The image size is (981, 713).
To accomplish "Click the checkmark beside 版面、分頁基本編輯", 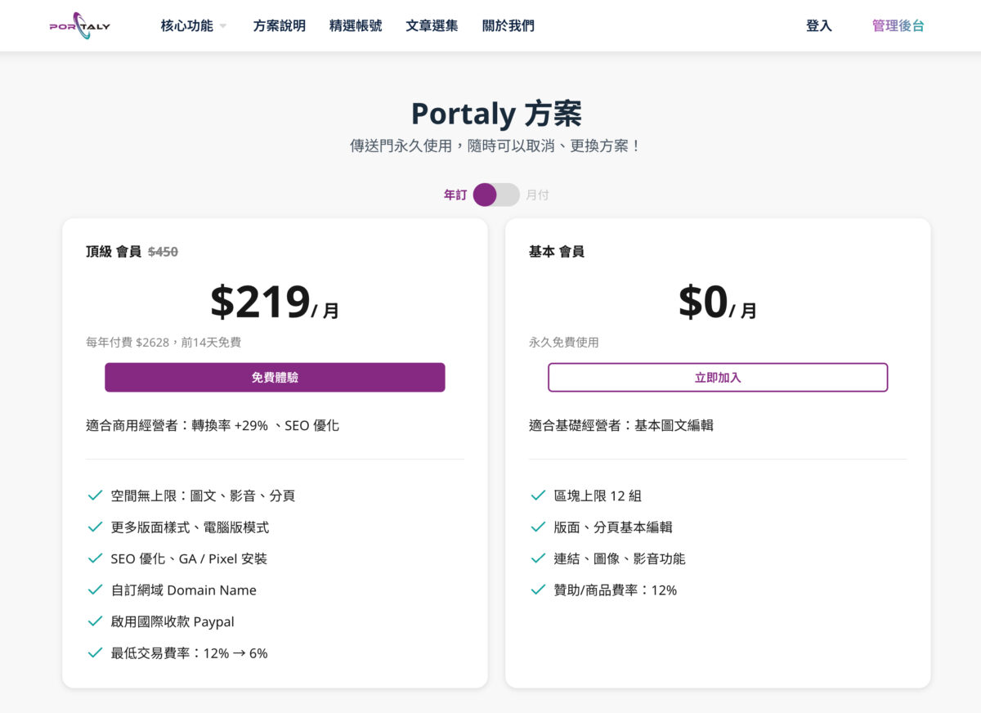I will (x=538, y=527).
